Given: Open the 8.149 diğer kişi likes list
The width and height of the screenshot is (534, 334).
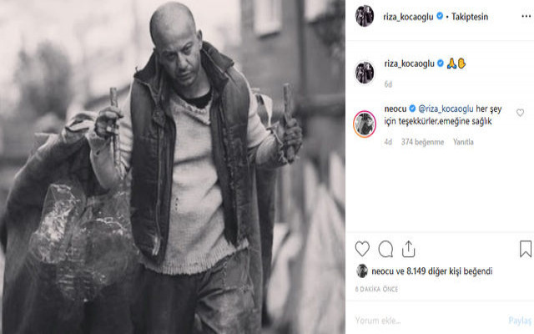Looking at the screenshot, I should tap(449, 271).
